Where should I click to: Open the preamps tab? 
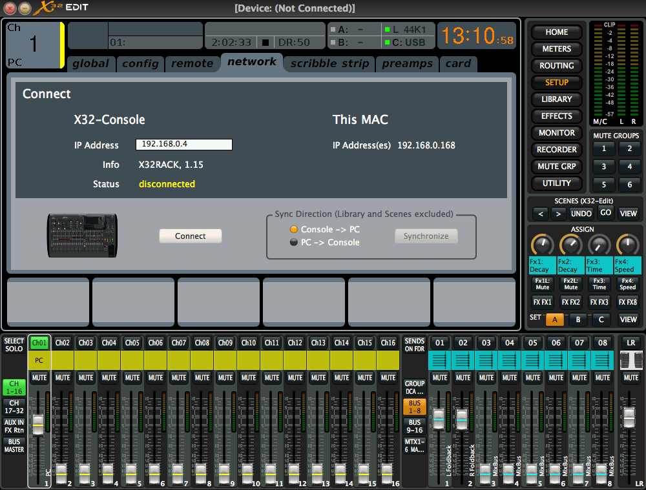point(407,64)
